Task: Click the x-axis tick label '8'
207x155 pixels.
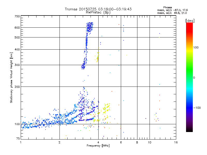Action: 137,142
